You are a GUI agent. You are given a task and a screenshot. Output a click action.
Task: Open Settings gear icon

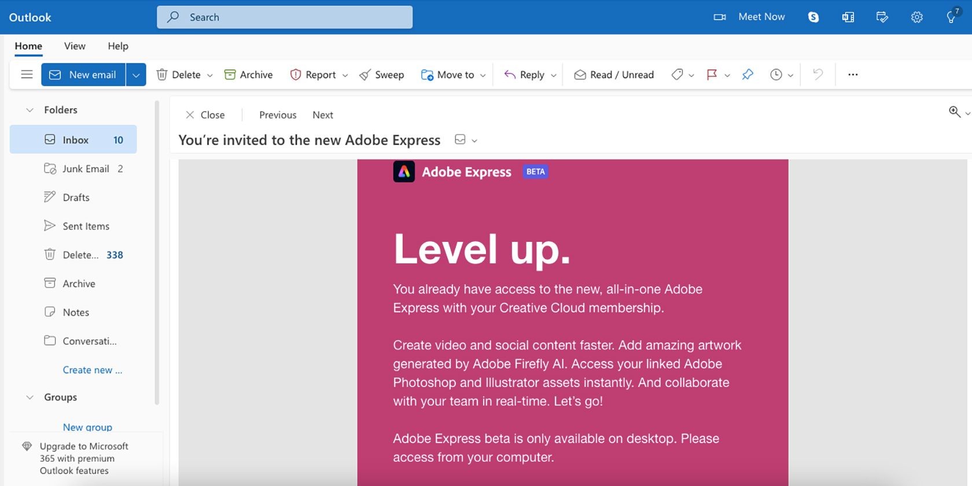tap(917, 17)
